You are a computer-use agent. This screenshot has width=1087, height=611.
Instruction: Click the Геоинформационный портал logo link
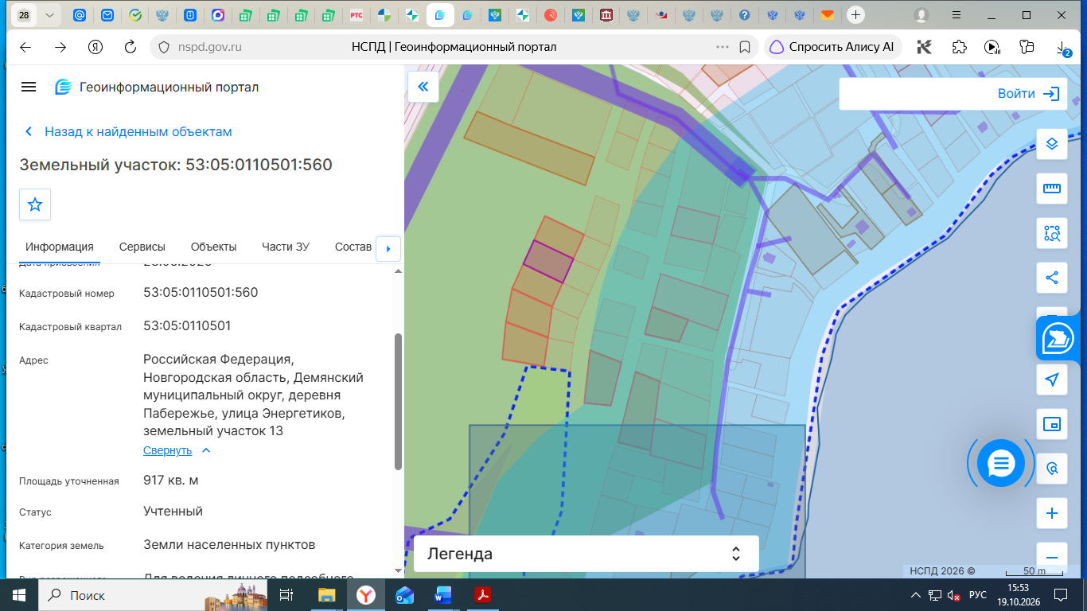[x=157, y=87]
